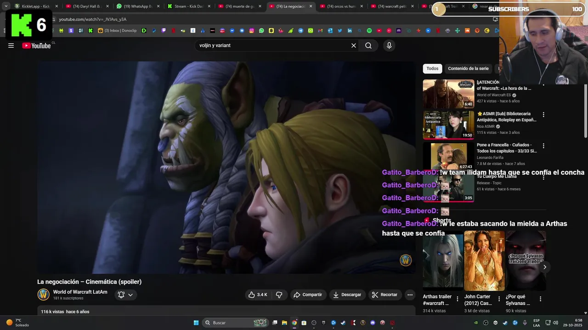Open the Instagram bookmark icon

click(x=251, y=31)
